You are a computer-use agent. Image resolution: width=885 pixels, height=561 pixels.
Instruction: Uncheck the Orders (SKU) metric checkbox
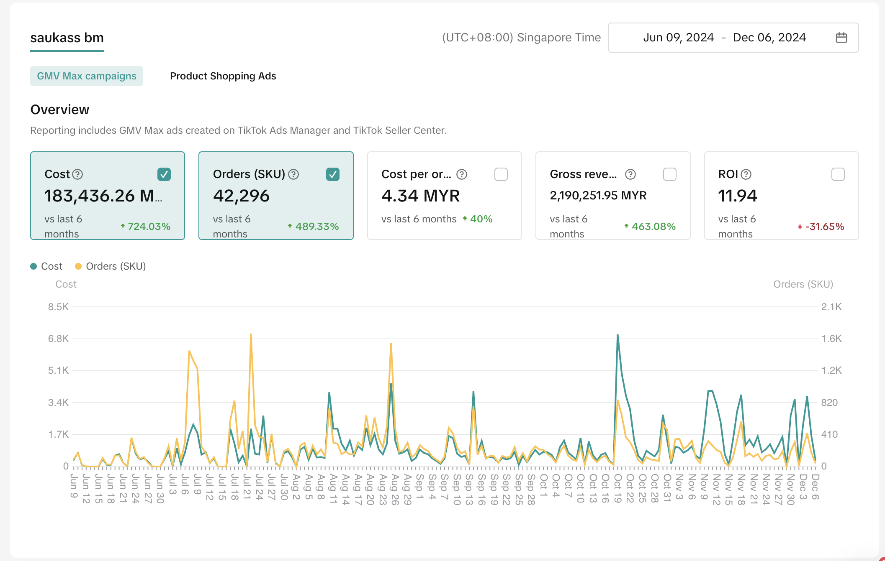pos(332,174)
